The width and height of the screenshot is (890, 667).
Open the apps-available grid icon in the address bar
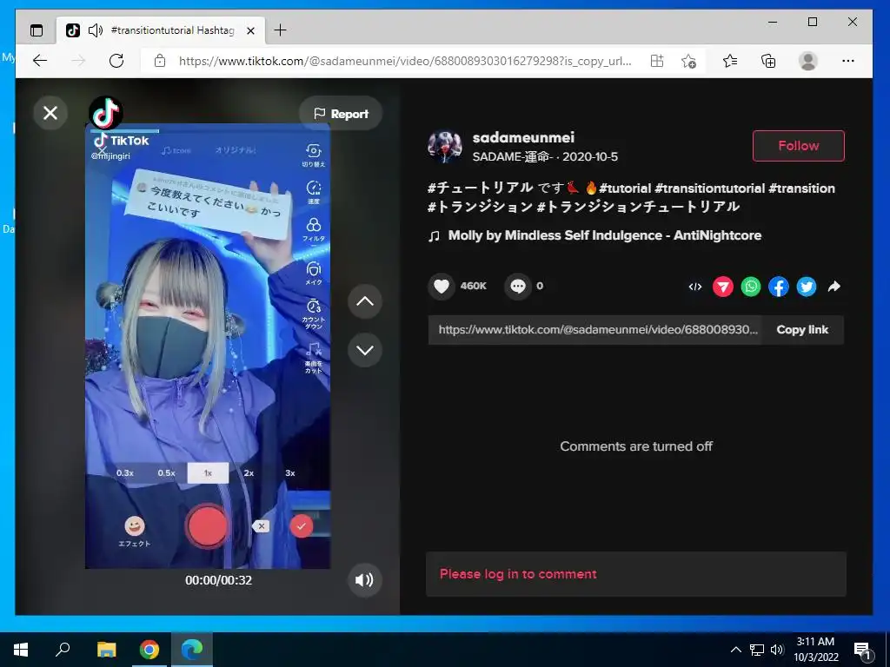click(657, 61)
